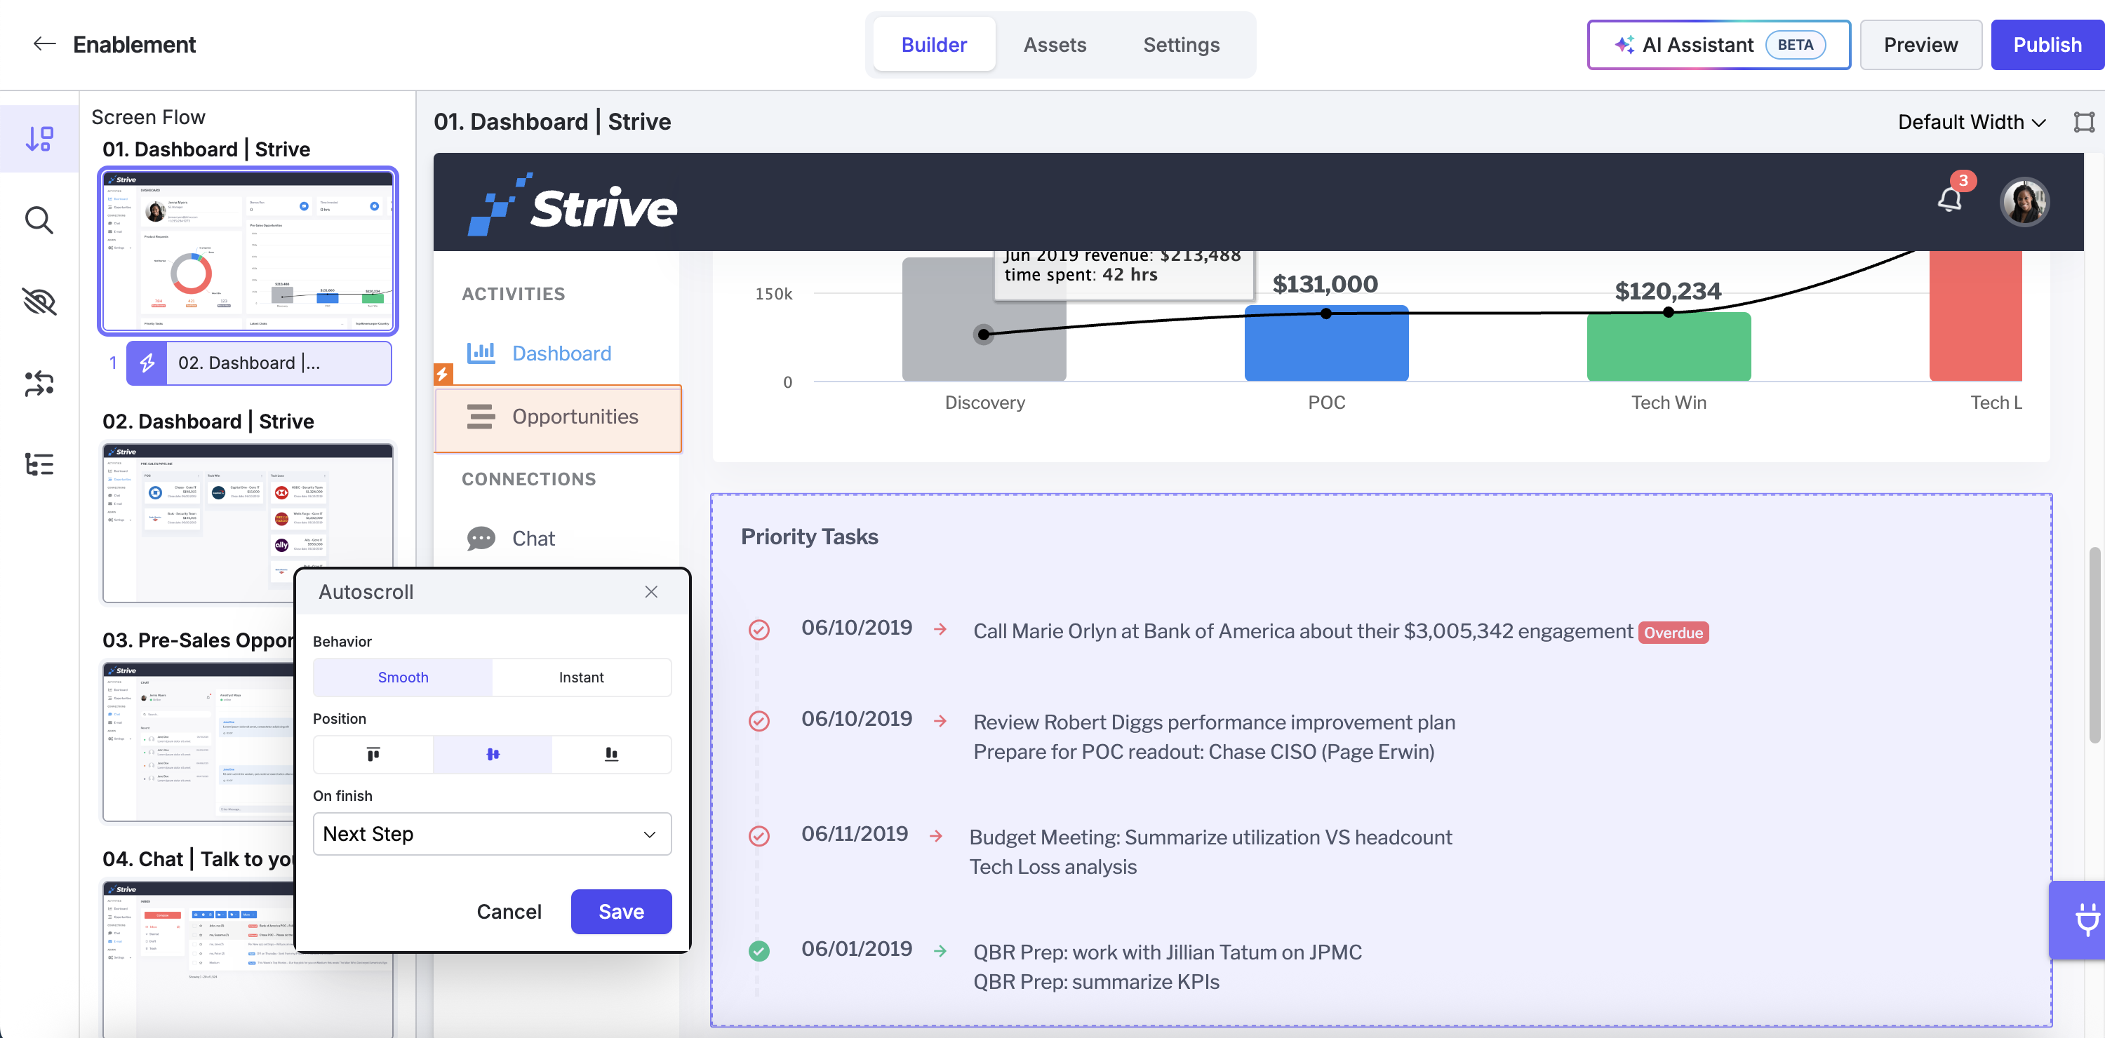Select Instant scroll behavior

pos(582,677)
